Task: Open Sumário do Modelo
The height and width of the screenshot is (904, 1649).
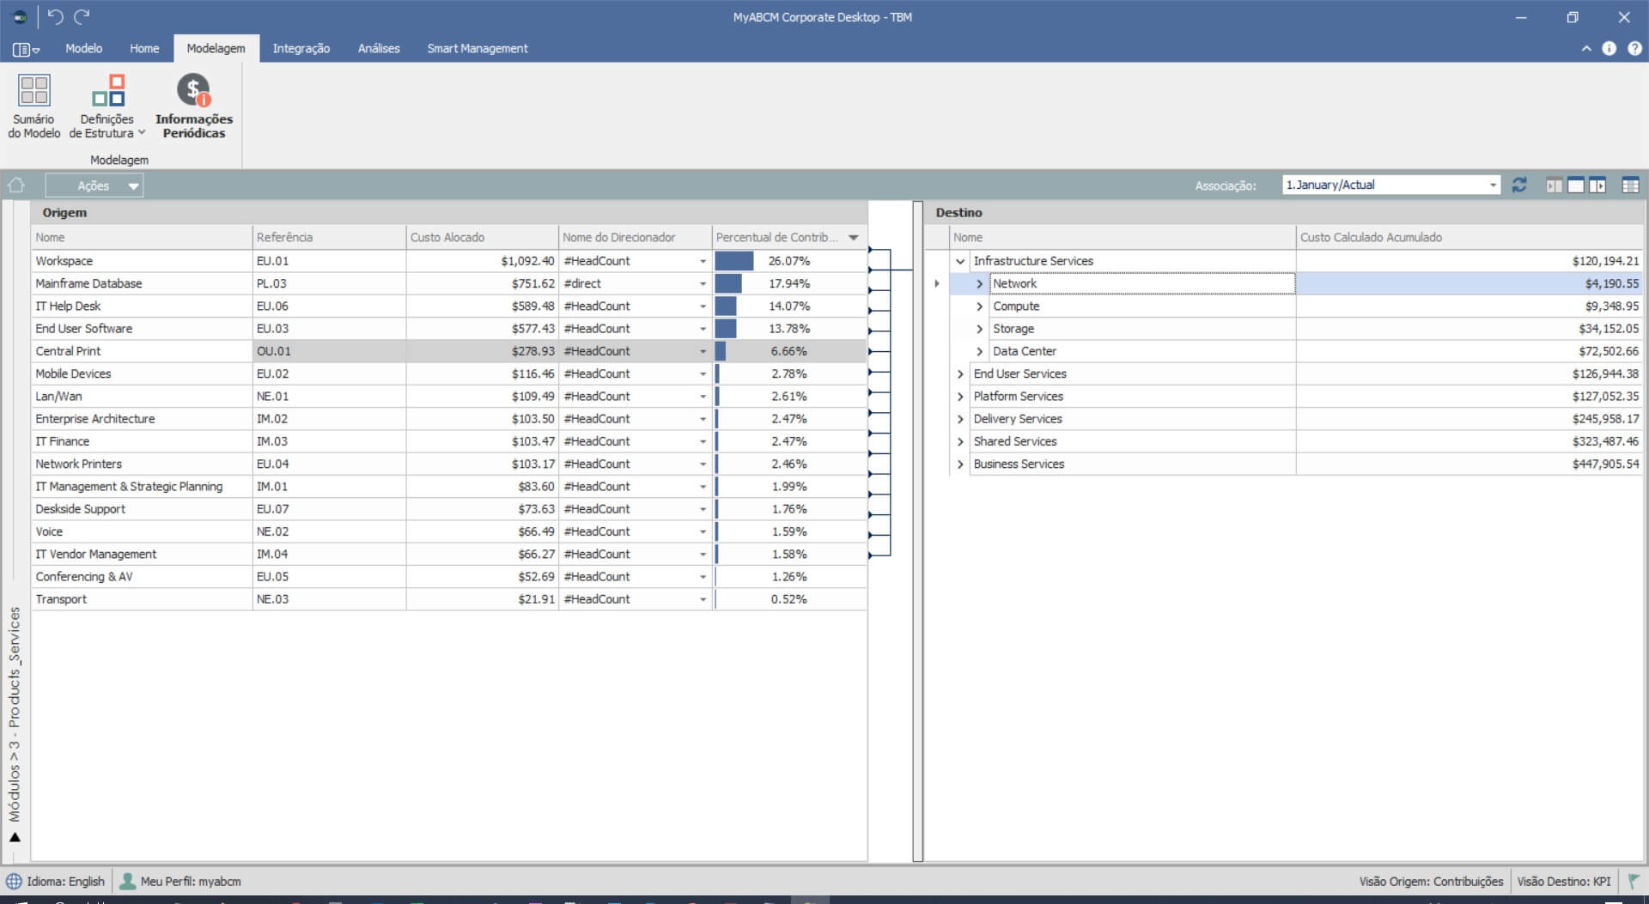Action: coord(34,106)
